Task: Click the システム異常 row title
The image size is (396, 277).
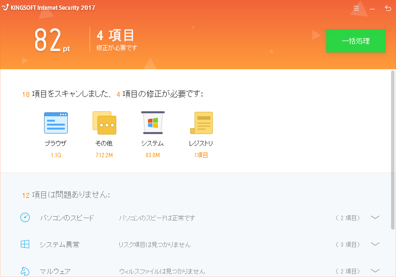Action: [59, 244]
